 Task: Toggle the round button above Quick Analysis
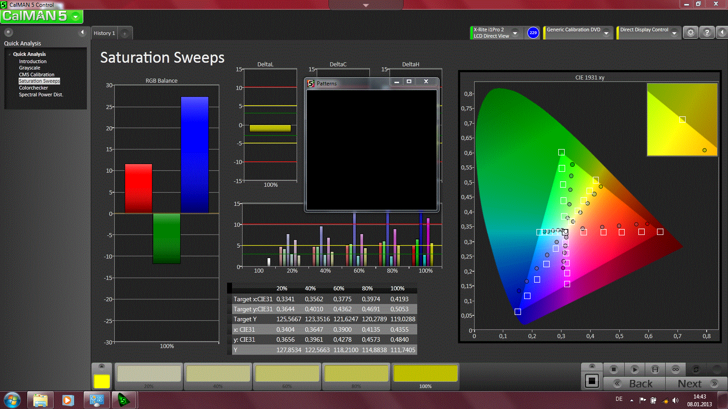[x=8, y=32]
